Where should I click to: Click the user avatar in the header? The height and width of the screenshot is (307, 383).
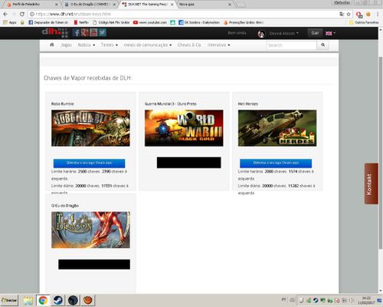click(x=261, y=34)
